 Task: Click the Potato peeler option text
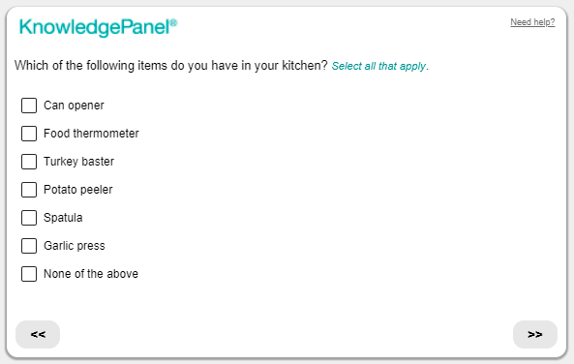78,190
